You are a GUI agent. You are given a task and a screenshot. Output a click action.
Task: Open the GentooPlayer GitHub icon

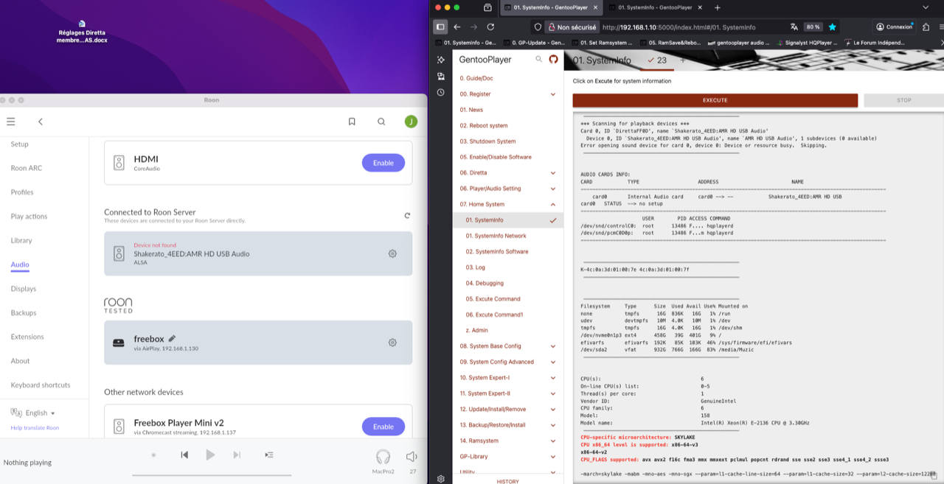tap(553, 60)
